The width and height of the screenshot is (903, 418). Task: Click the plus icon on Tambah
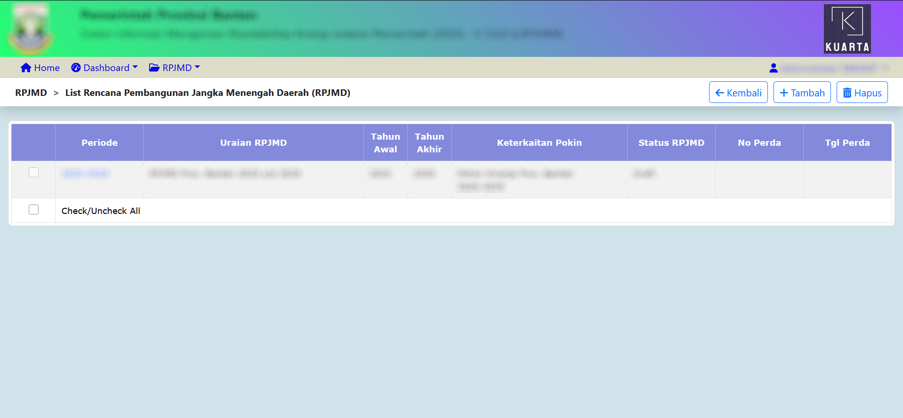click(x=784, y=93)
